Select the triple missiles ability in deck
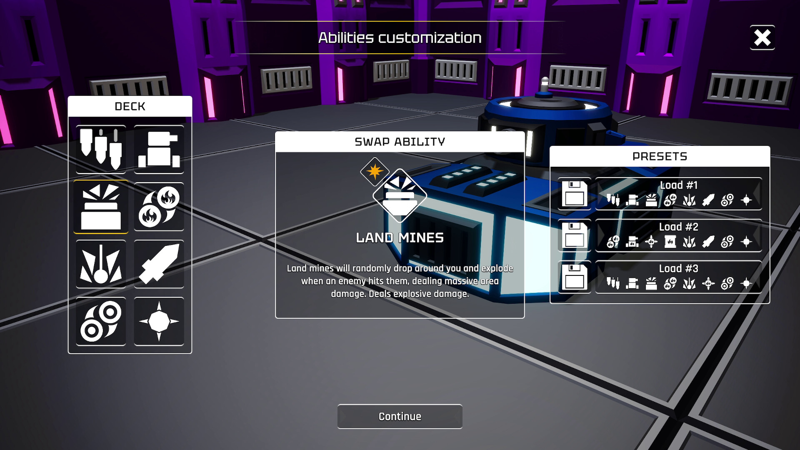The height and width of the screenshot is (450, 800). click(x=101, y=149)
